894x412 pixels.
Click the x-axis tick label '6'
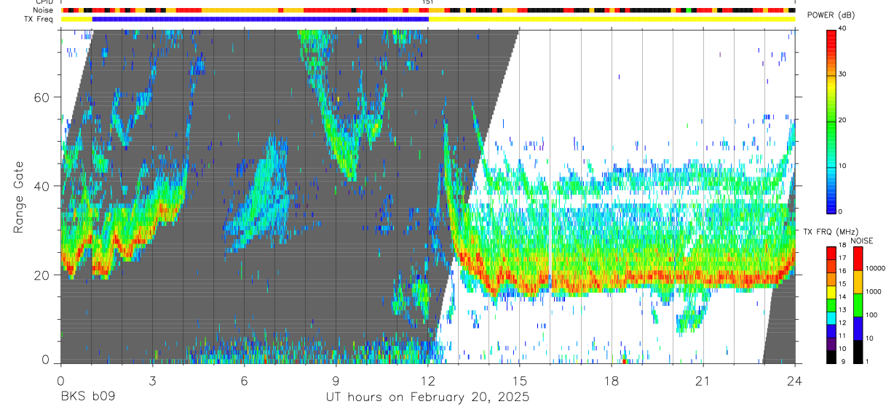tap(244, 381)
